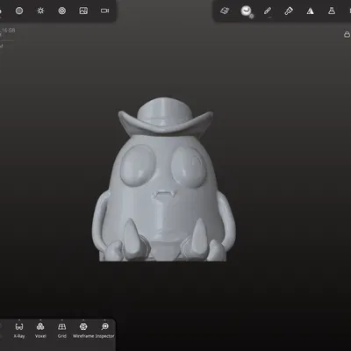Open the Painting brush menu
The height and width of the screenshot is (351, 351).
289,11
